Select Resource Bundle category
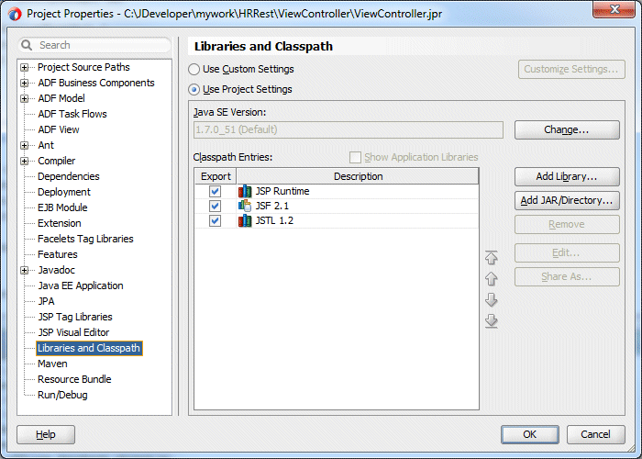 [x=74, y=379]
